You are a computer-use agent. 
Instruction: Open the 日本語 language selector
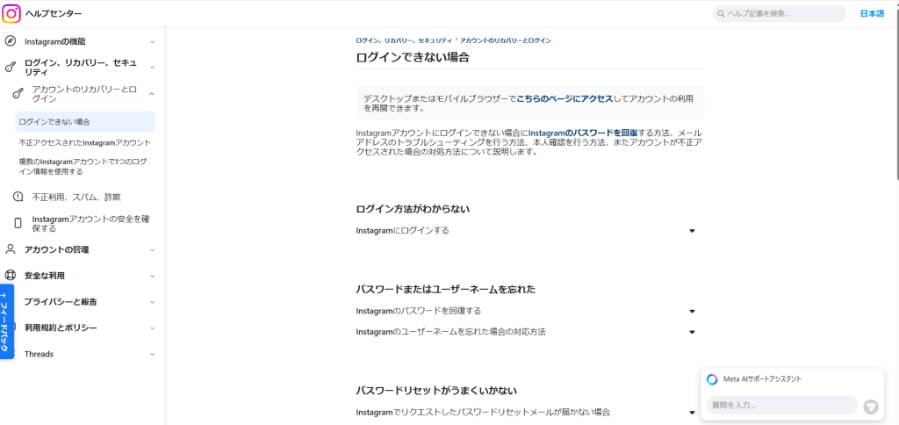[x=872, y=14]
